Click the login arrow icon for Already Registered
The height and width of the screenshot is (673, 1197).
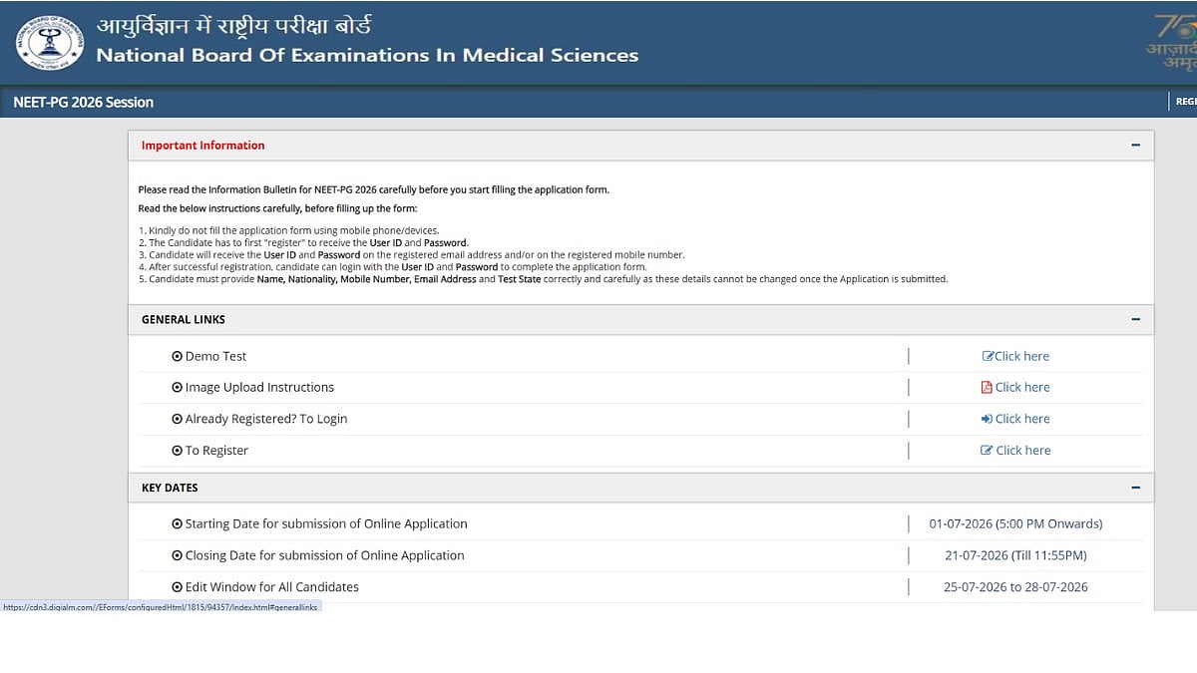(987, 419)
